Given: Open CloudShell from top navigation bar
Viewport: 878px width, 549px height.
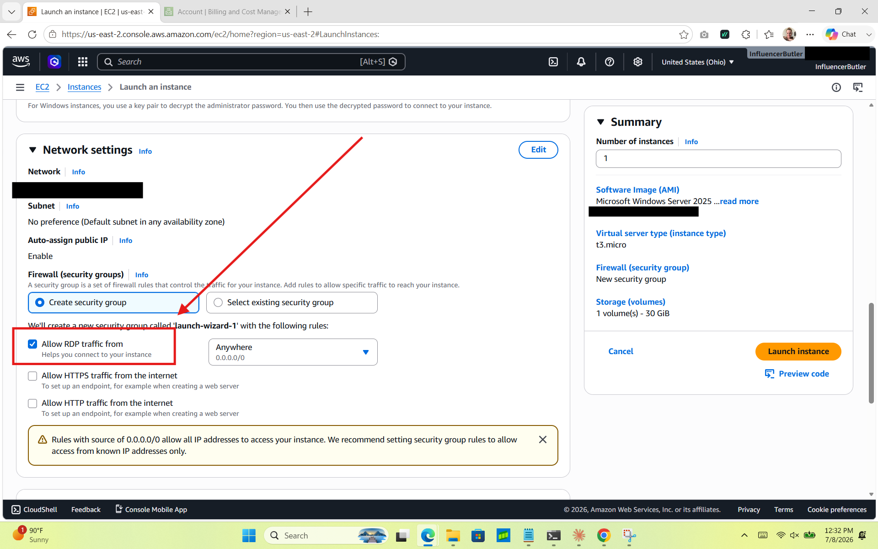Looking at the screenshot, I should (553, 62).
